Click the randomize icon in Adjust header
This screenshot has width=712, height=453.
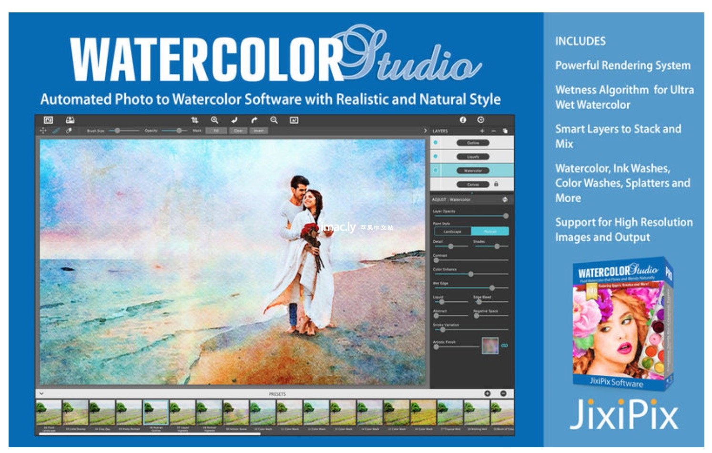tap(505, 200)
